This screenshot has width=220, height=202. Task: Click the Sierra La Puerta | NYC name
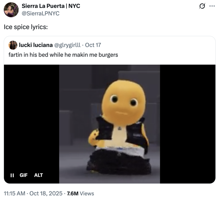click(51, 6)
